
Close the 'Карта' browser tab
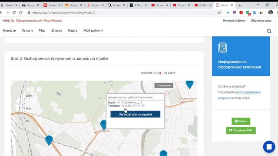click(38, 5)
